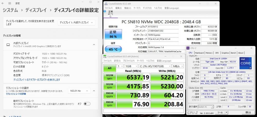The image size is (257, 117).
Task: Switch to the About tab in CPU-Z
Action: pos(241,53)
